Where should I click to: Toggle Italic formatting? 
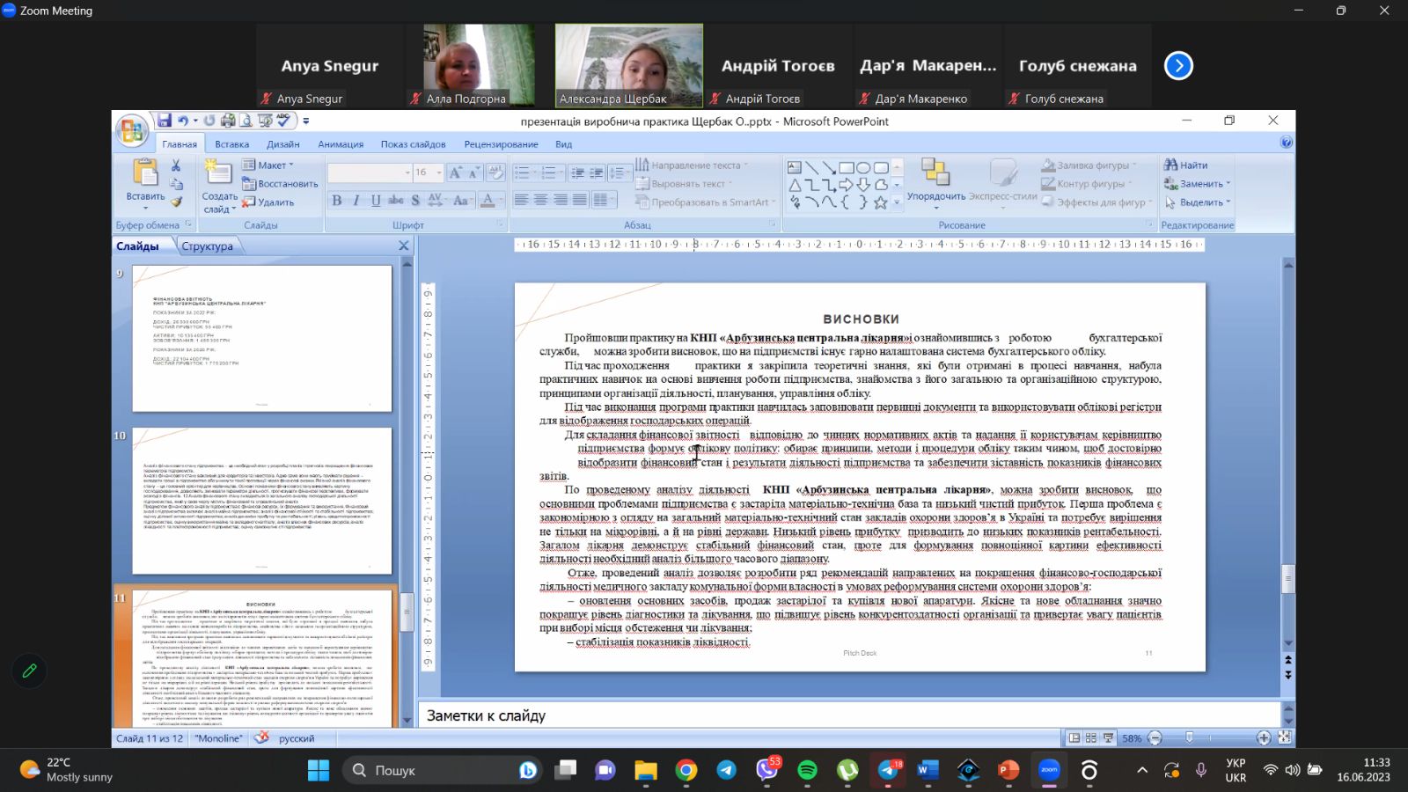click(356, 201)
